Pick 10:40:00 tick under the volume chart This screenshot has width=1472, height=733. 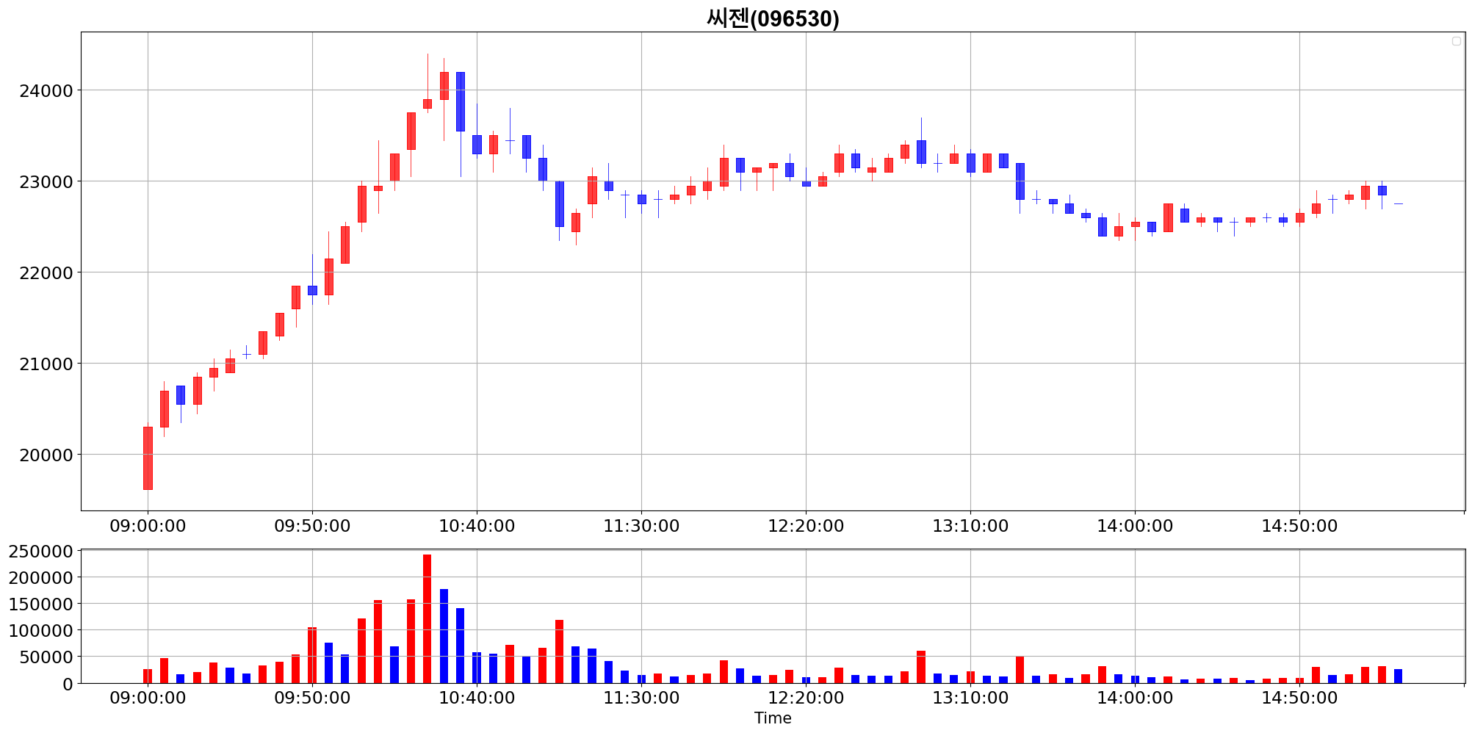pos(477,698)
